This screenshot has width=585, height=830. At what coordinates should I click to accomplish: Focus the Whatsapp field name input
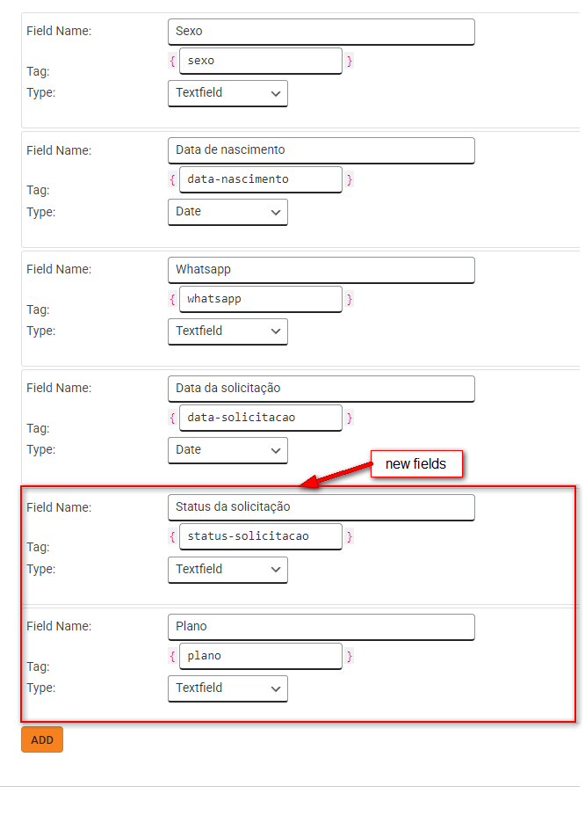pyautogui.click(x=321, y=270)
